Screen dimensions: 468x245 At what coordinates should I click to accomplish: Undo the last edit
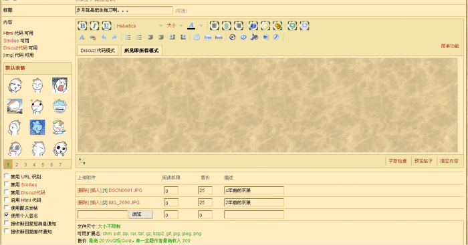(x=104, y=37)
